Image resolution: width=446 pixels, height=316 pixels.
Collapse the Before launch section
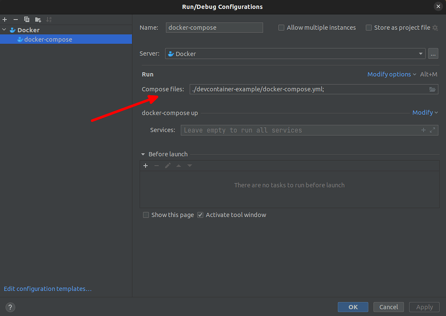(x=143, y=154)
